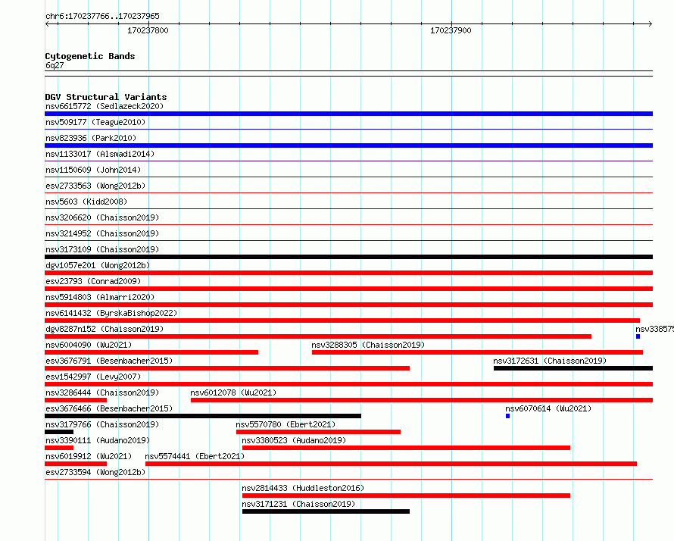Image resolution: width=674 pixels, height=541 pixels.
Task: Select the black bar under nsv3171231 (Chaisson2019)
Action: (326, 511)
